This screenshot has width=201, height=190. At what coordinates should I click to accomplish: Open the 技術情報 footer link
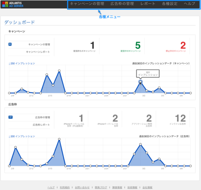click(132, 188)
